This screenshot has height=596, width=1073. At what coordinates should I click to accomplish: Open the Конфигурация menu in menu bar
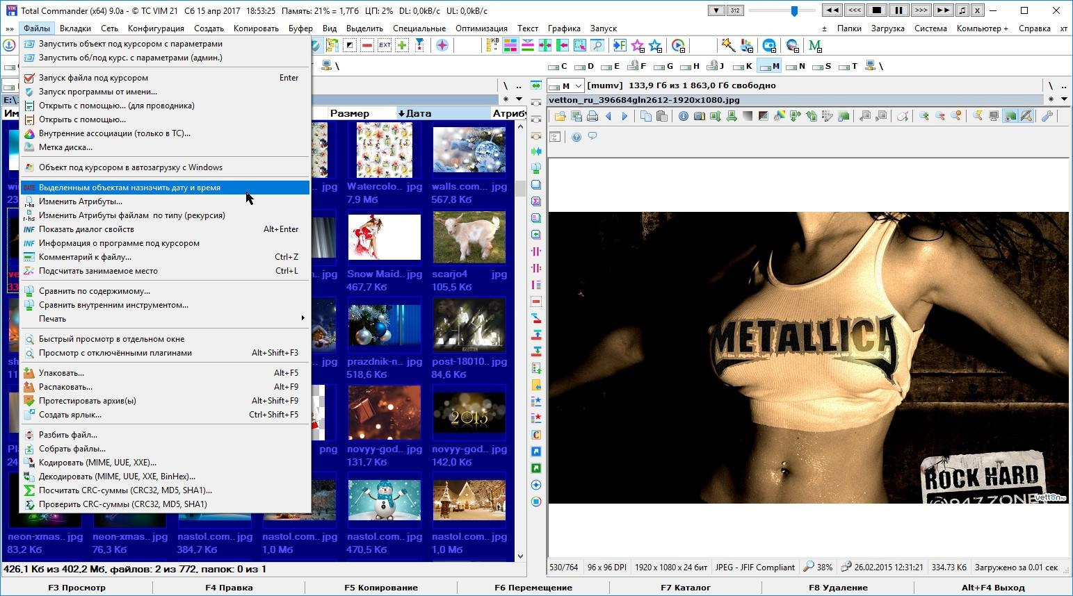point(156,28)
